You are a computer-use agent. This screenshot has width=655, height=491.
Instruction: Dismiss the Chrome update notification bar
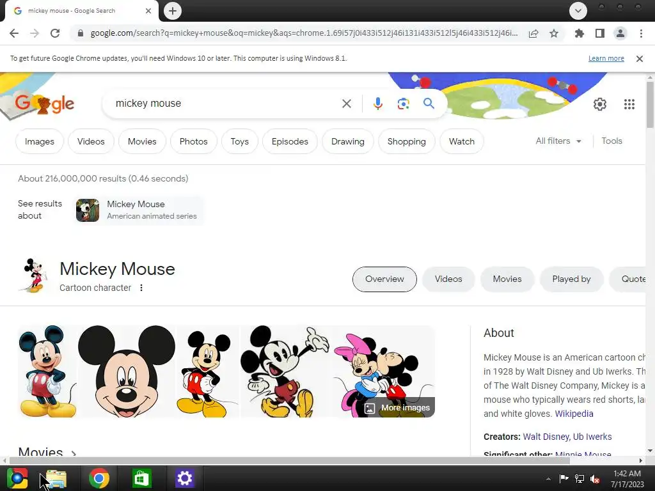click(640, 59)
